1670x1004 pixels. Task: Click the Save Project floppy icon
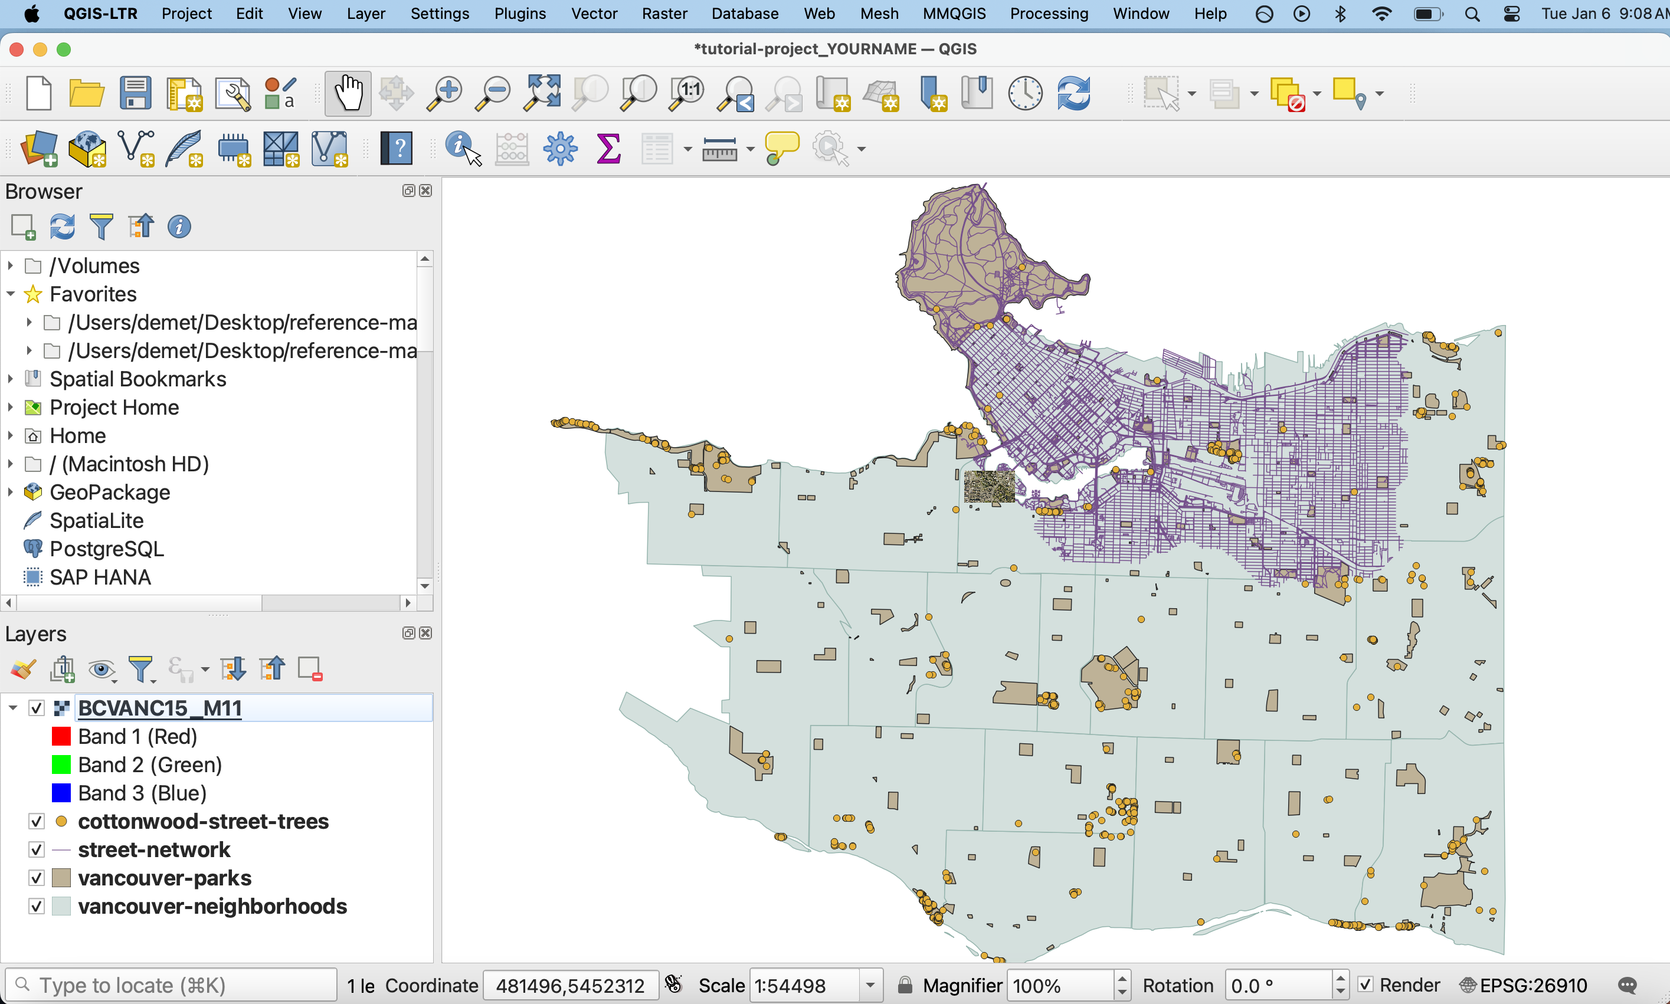click(x=135, y=93)
